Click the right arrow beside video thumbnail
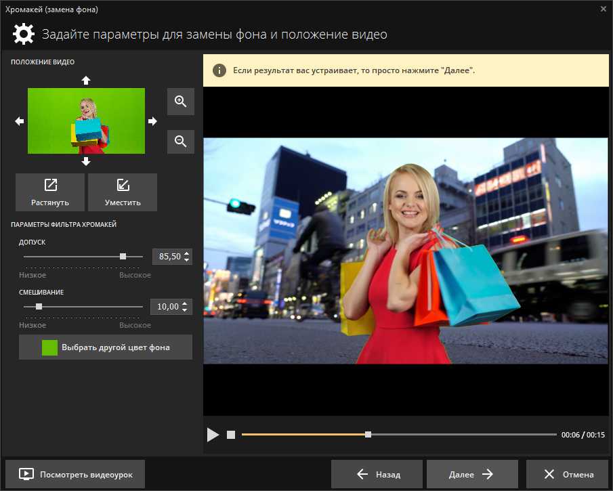The height and width of the screenshot is (491, 613). (152, 121)
